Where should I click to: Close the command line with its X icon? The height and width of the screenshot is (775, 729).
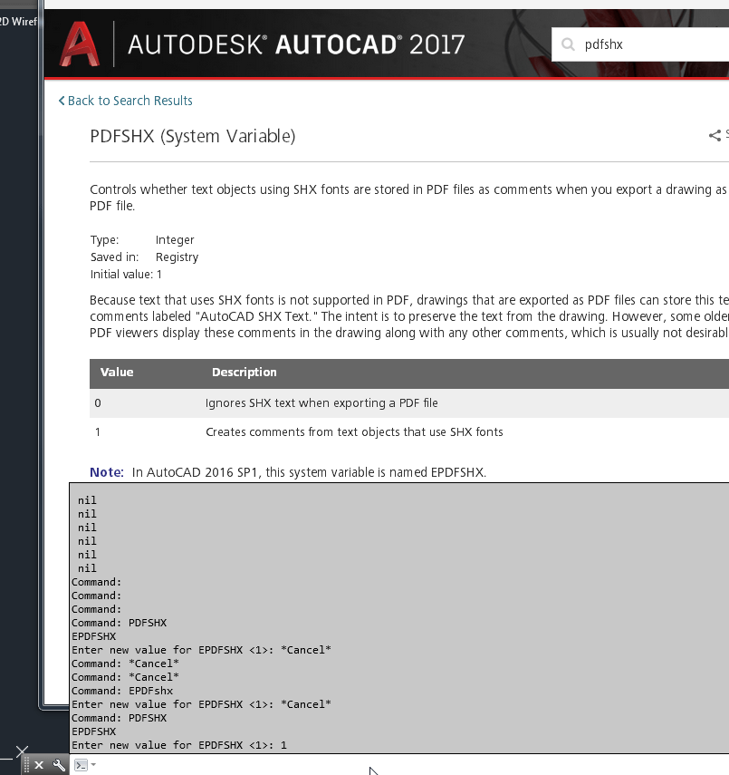(x=39, y=765)
